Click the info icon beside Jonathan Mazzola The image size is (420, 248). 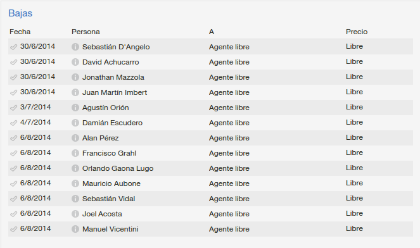75,77
